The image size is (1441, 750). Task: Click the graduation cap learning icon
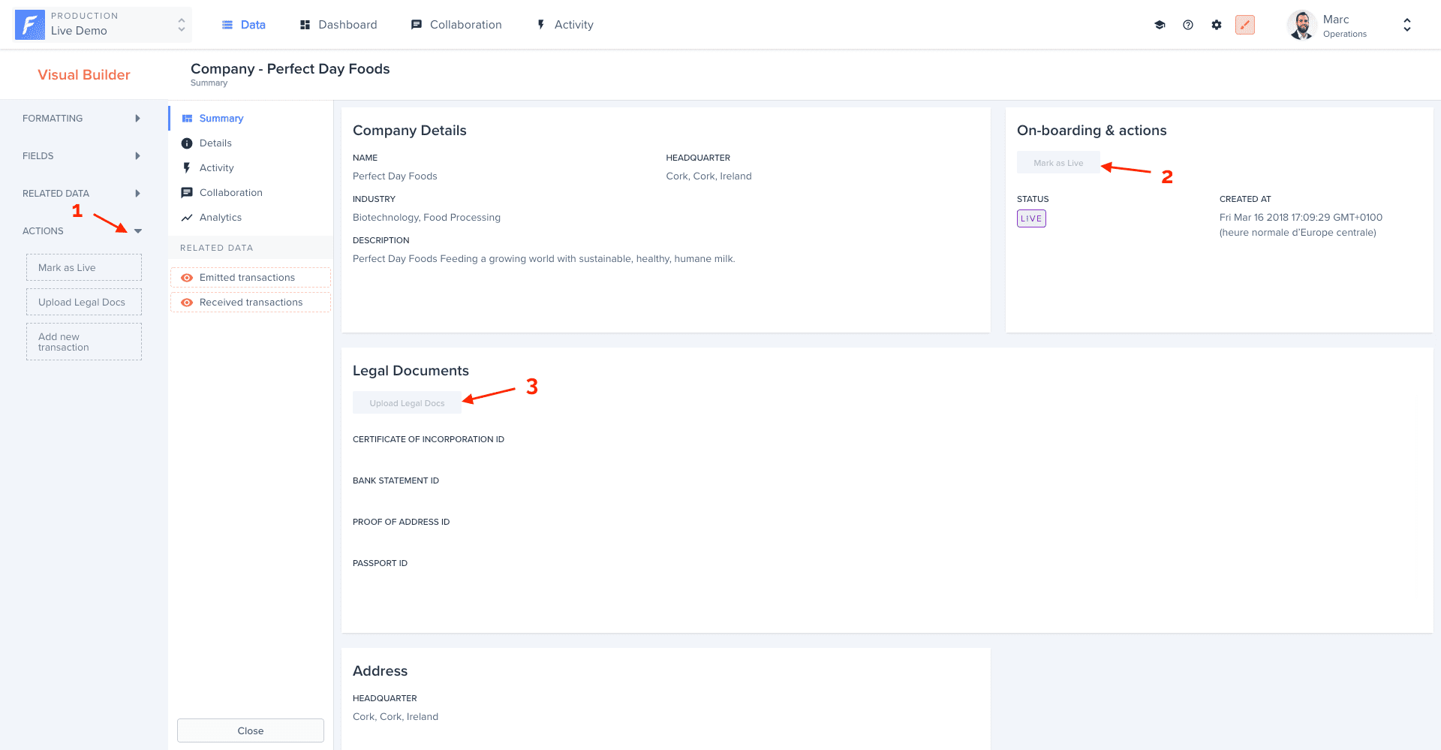coord(1160,25)
